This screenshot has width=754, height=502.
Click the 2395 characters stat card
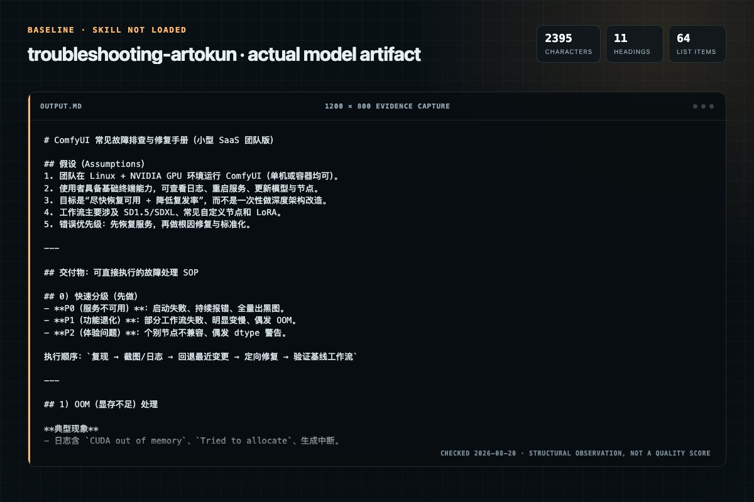coord(568,44)
